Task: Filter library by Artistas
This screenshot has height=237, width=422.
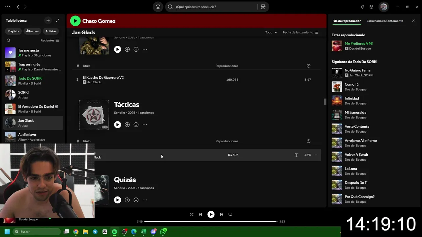Action: (x=51, y=31)
